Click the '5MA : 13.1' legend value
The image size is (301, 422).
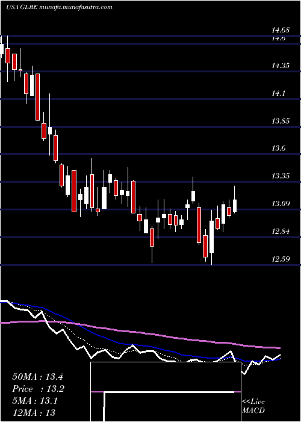[x=35, y=401]
